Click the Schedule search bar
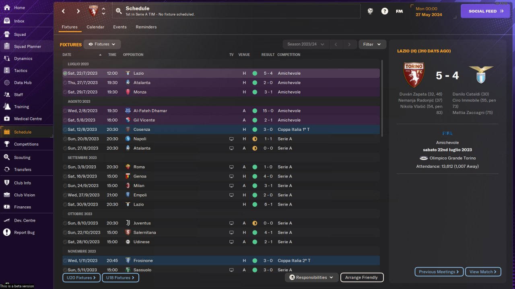Screen dimensions: 515x289 tap(237, 11)
